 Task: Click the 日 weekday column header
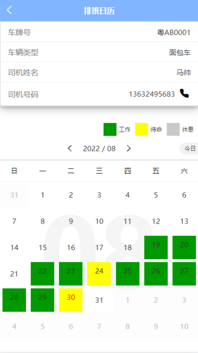14,171
